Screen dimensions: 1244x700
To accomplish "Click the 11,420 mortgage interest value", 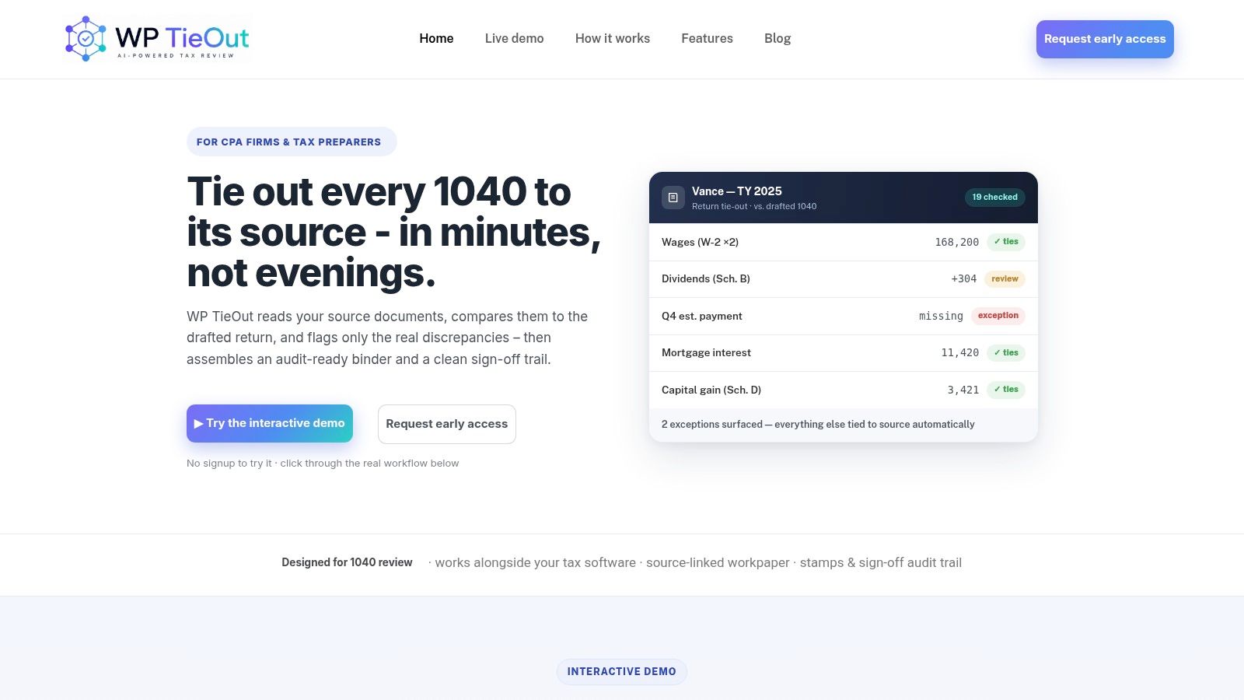I will point(960,352).
